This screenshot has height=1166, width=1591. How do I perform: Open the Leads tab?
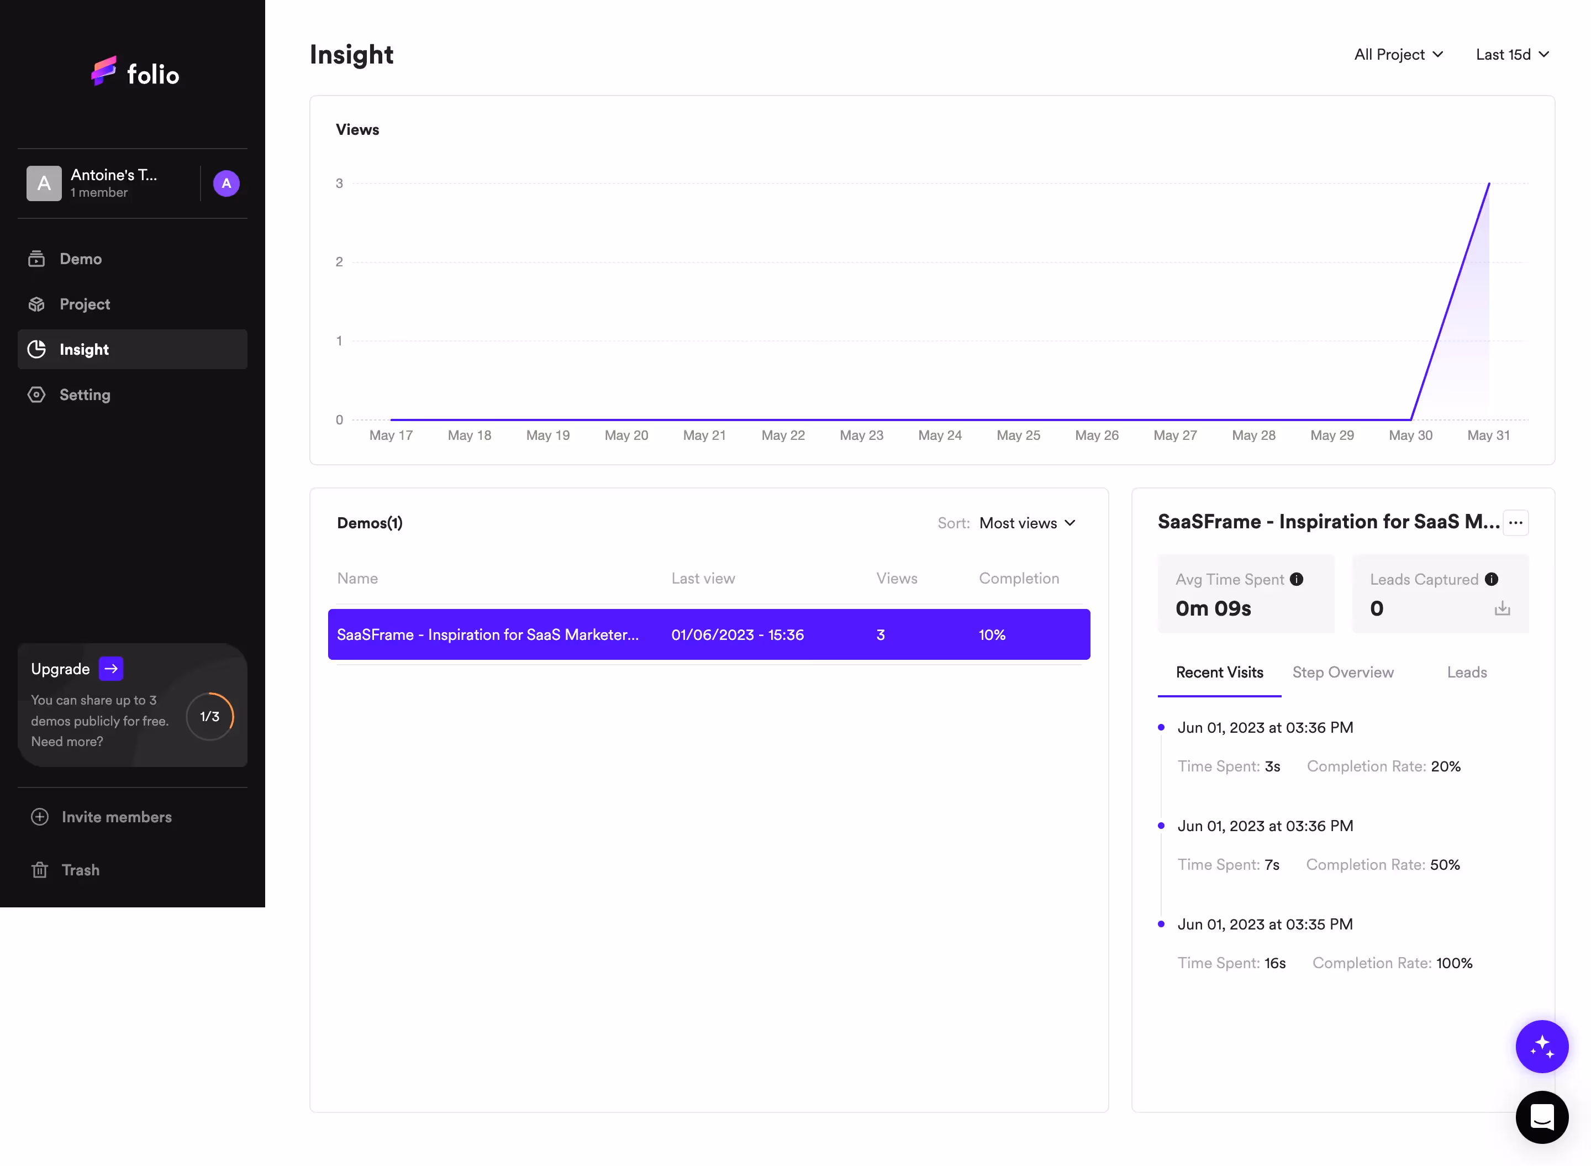tap(1466, 672)
